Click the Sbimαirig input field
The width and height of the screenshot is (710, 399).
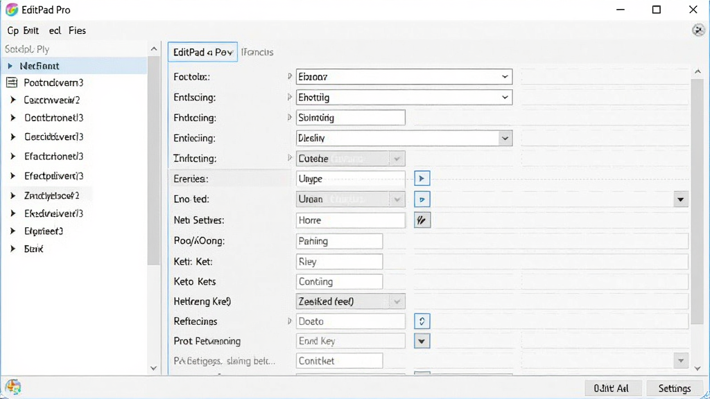350,118
